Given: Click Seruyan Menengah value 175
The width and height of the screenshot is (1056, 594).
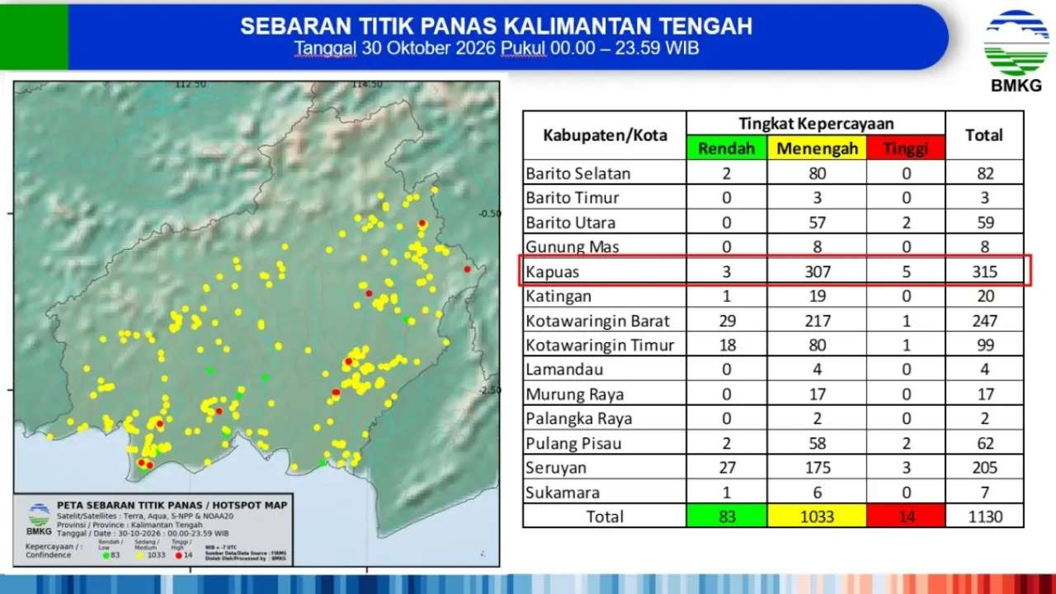Looking at the screenshot, I should click(817, 468).
